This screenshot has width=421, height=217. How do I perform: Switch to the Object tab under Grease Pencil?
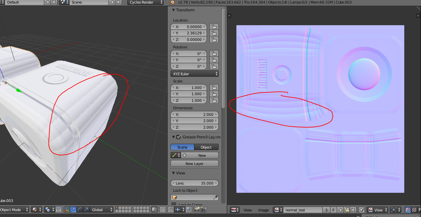(x=206, y=147)
